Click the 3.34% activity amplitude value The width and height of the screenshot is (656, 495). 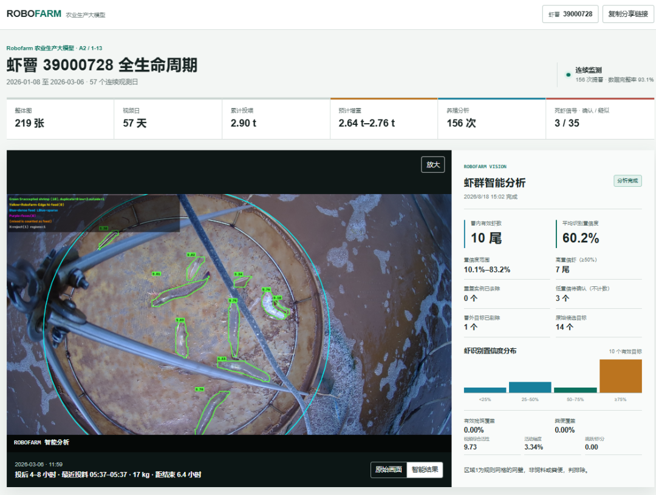tap(534, 447)
